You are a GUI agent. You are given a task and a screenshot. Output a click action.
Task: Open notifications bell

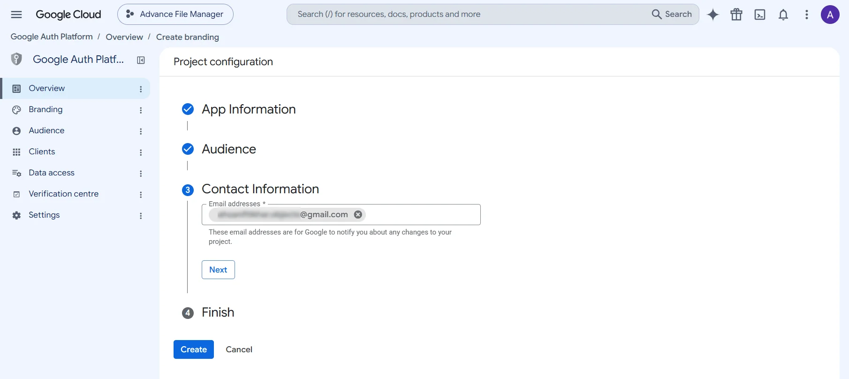click(783, 15)
